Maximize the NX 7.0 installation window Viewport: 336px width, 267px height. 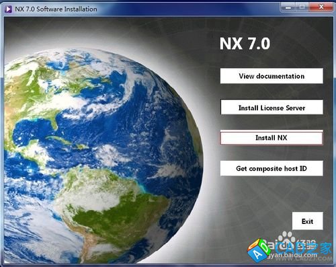302,7
